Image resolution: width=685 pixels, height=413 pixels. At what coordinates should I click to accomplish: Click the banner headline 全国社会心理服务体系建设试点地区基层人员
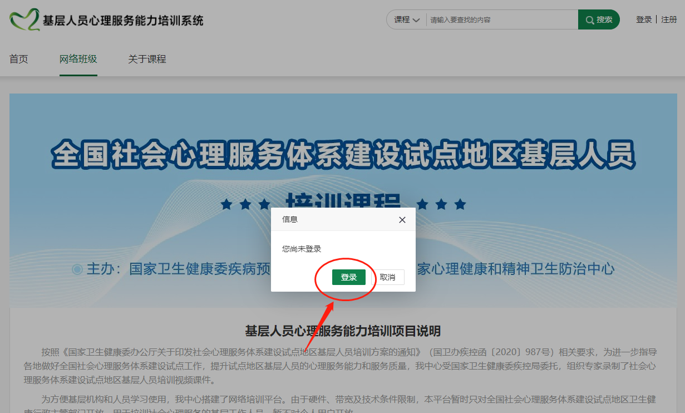[343, 155]
